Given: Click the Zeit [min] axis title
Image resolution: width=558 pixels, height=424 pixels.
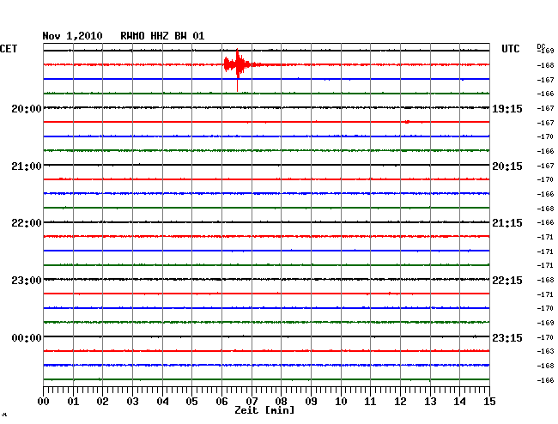Looking at the screenshot, I should point(264,410).
